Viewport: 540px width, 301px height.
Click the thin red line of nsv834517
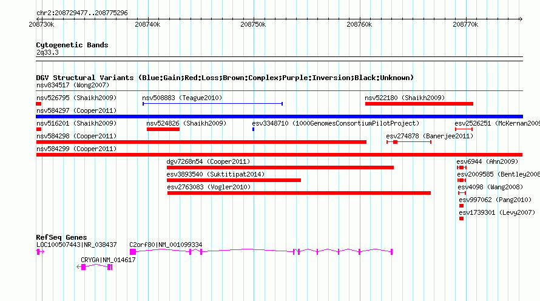pyautogui.click(x=279, y=91)
